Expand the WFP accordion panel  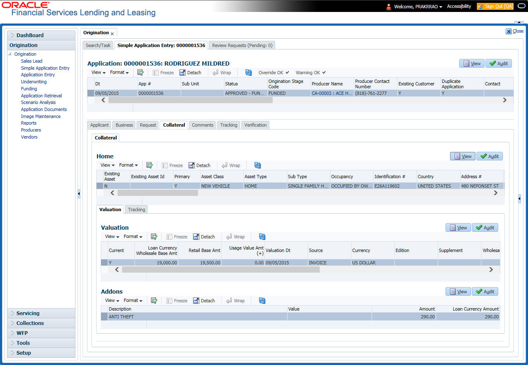coord(41,333)
